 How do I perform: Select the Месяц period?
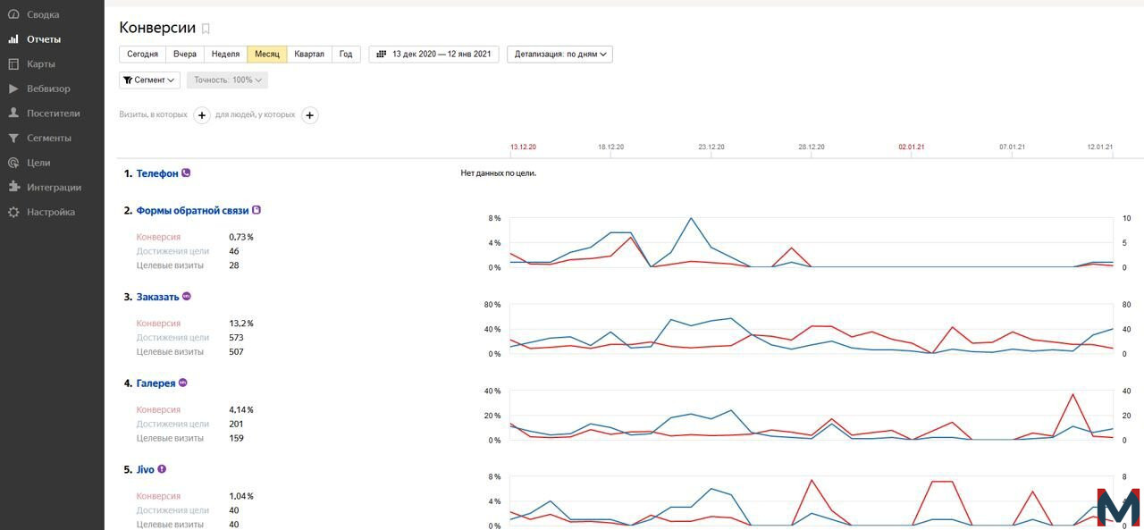tap(267, 54)
